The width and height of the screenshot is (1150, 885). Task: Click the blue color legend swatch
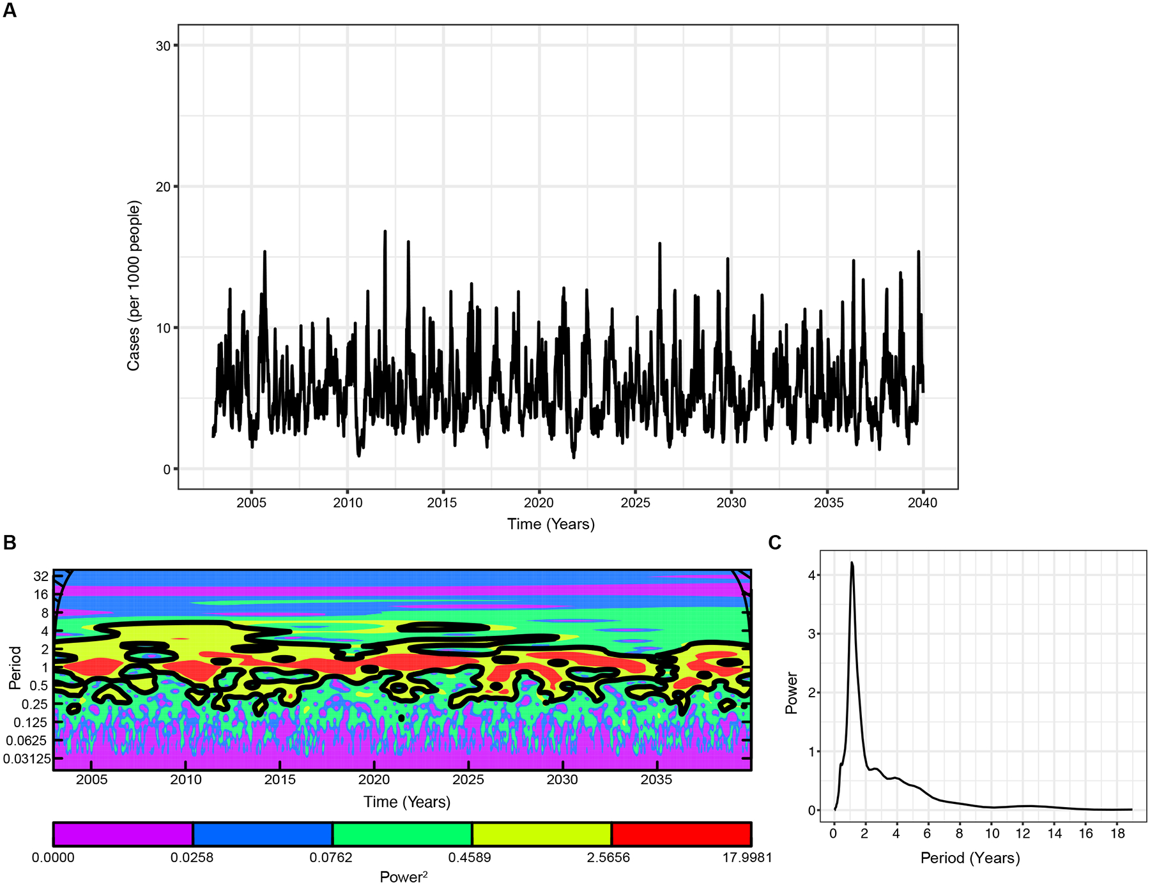click(x=263, y=834)
